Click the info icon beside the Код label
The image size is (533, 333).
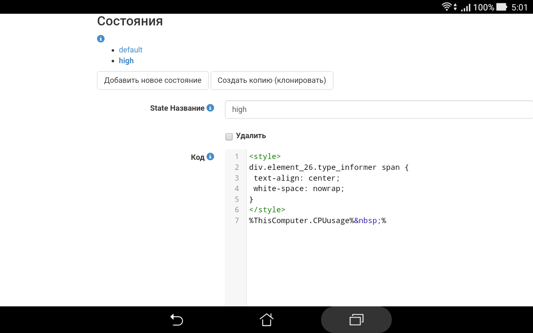[210, 157]
